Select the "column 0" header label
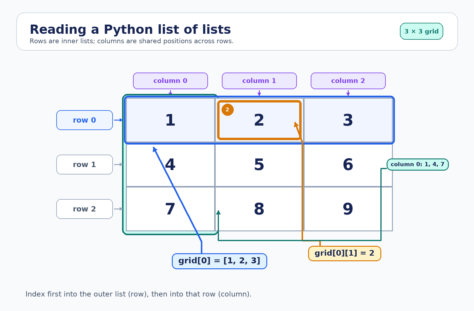 coord(170,81)
